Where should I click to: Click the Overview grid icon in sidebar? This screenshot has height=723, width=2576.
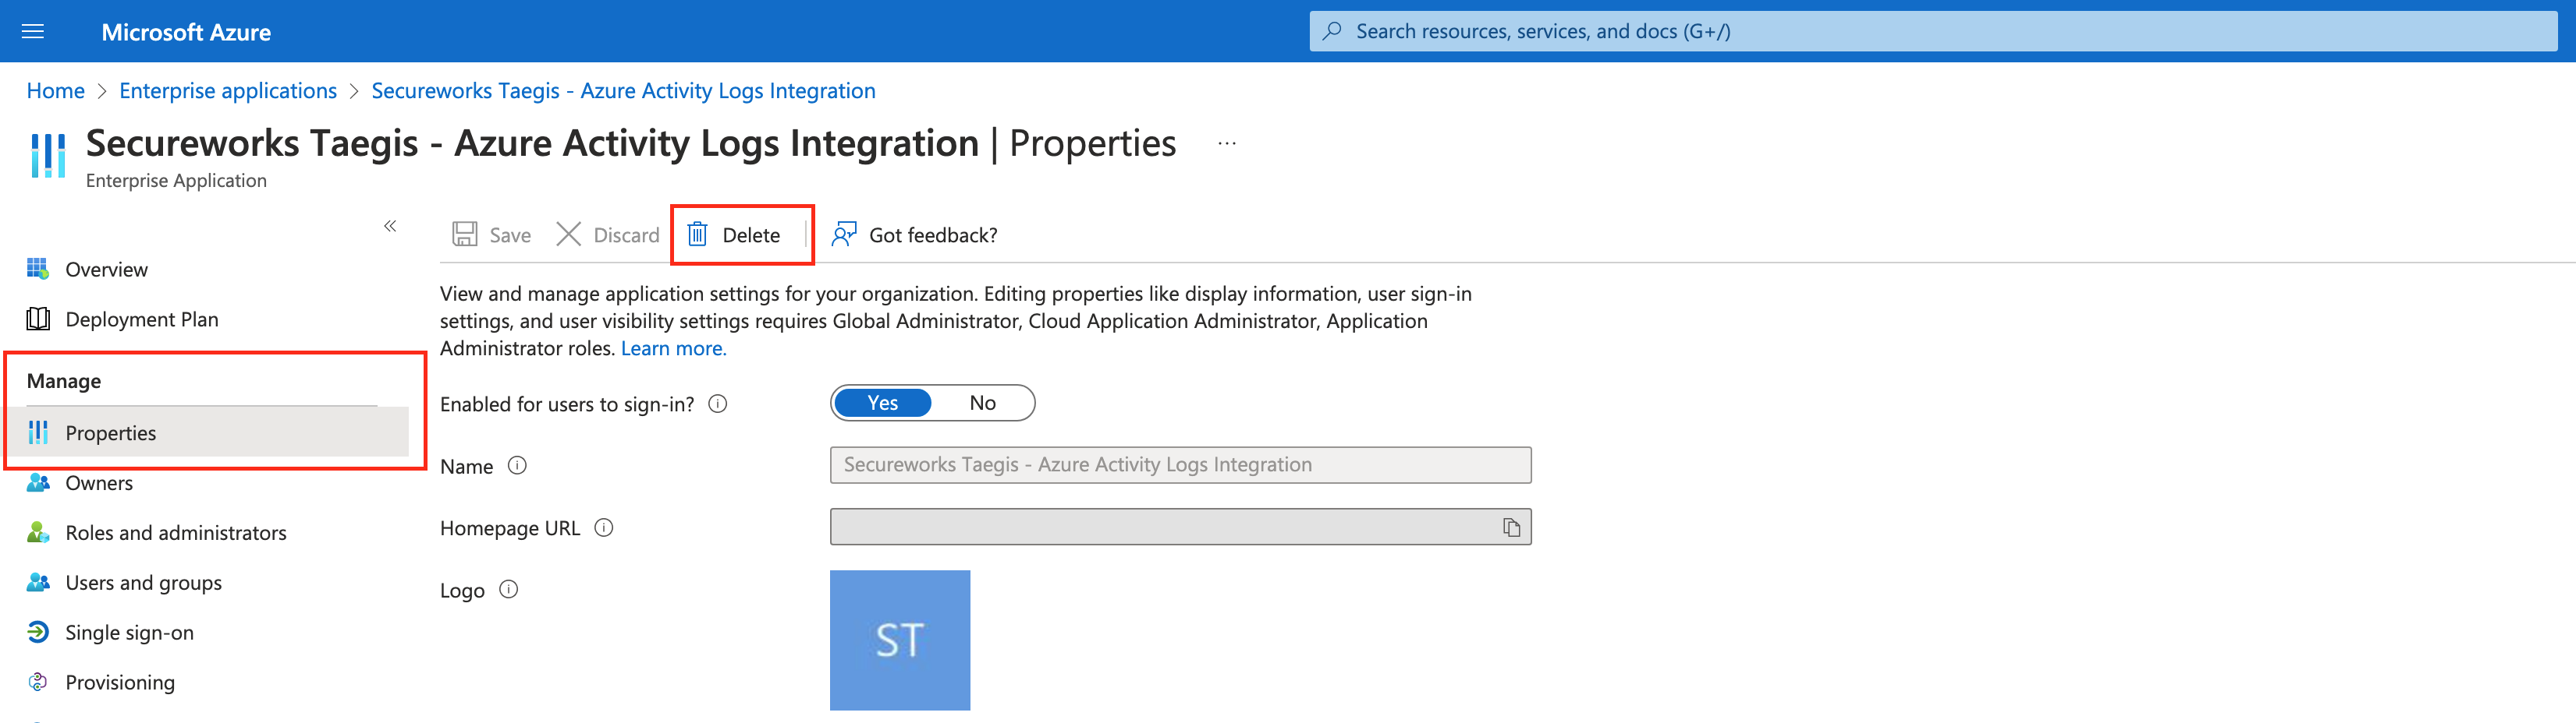point(38,269)
